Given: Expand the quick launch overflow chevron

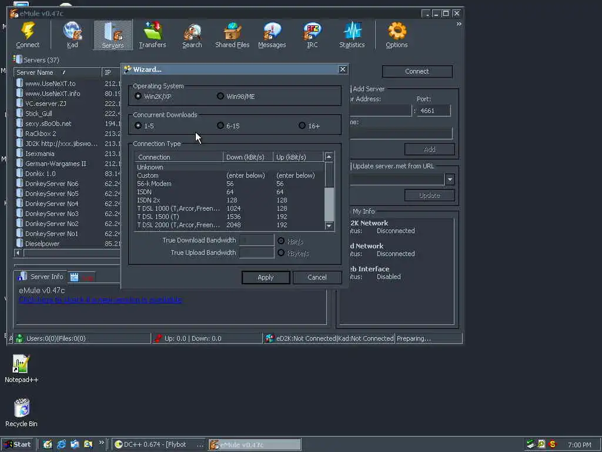Looking at the screenshot, I should click(102, 443).
